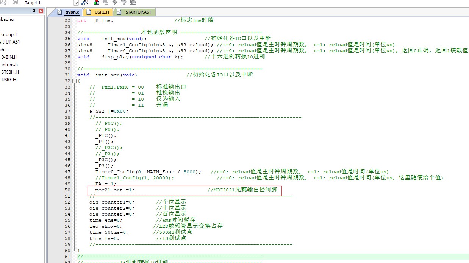Open Options for Target magic wand icon

85,3
